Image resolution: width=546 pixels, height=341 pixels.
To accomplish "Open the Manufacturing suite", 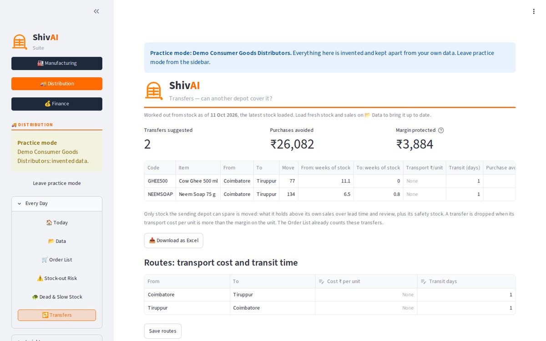I will pyautogui.click(x=57, y=63).
